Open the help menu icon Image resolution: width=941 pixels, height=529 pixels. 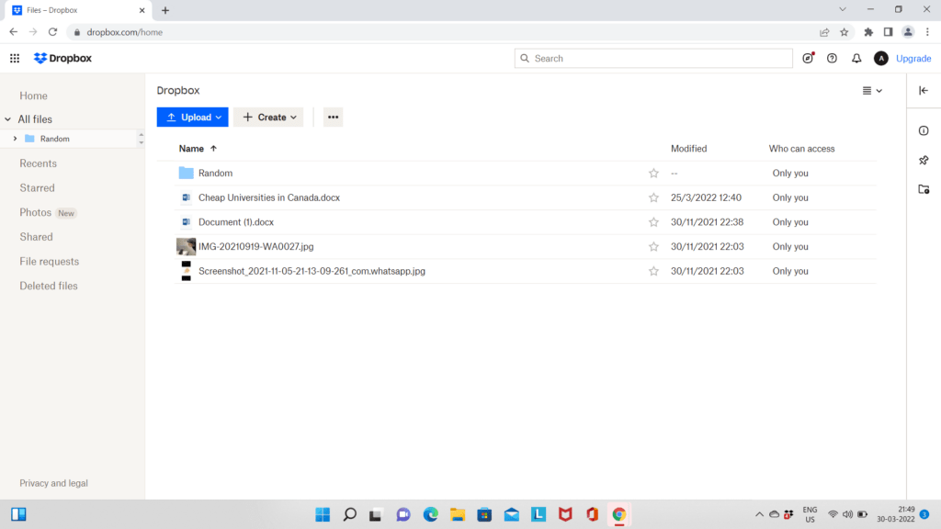click(x=832, y=58)
